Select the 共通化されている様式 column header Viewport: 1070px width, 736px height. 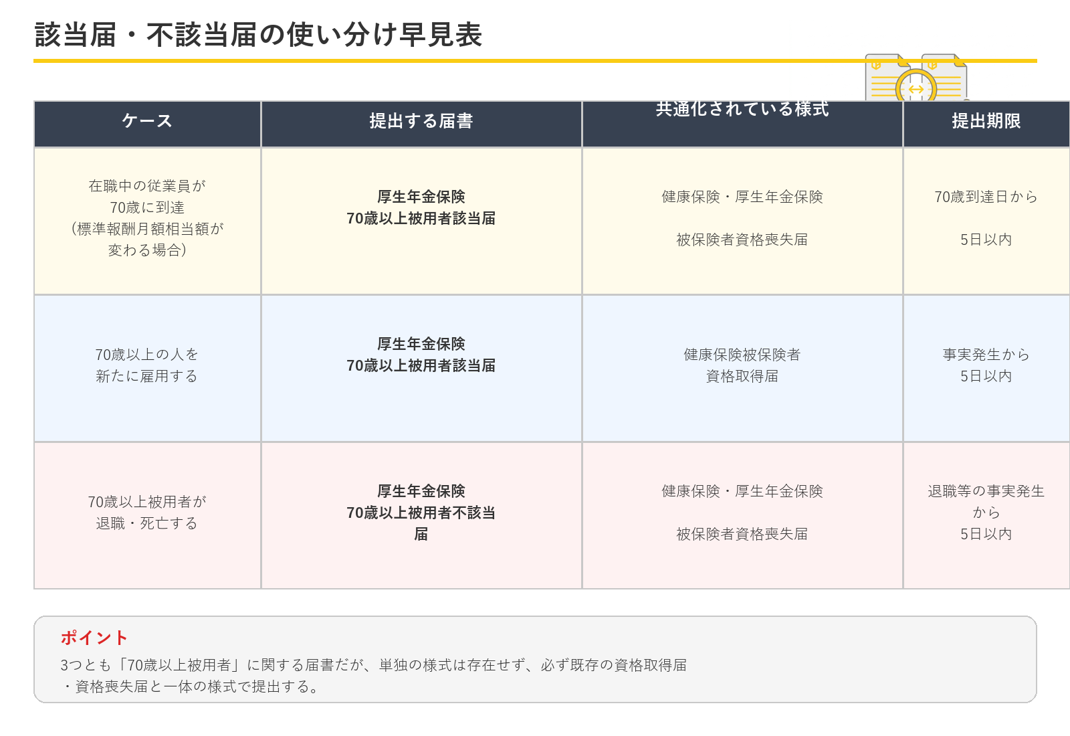pyautogui.click(x=742, y=120)
